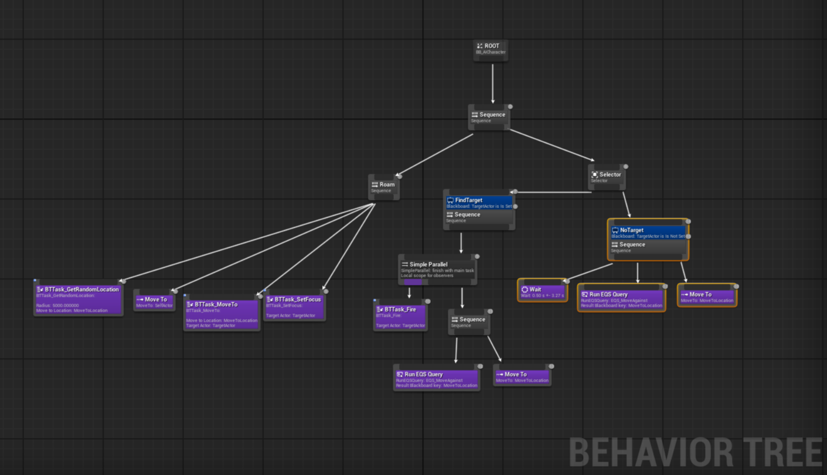Click the FindTarget decorator's blackboard icon
Screen dimensions: 827x475
(451, 200)
